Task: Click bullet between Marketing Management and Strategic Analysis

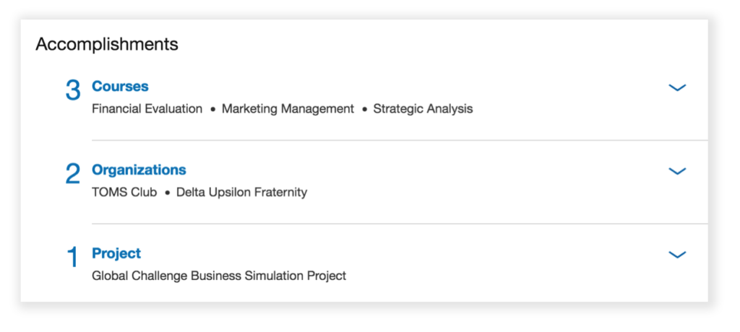Action: 364,110
